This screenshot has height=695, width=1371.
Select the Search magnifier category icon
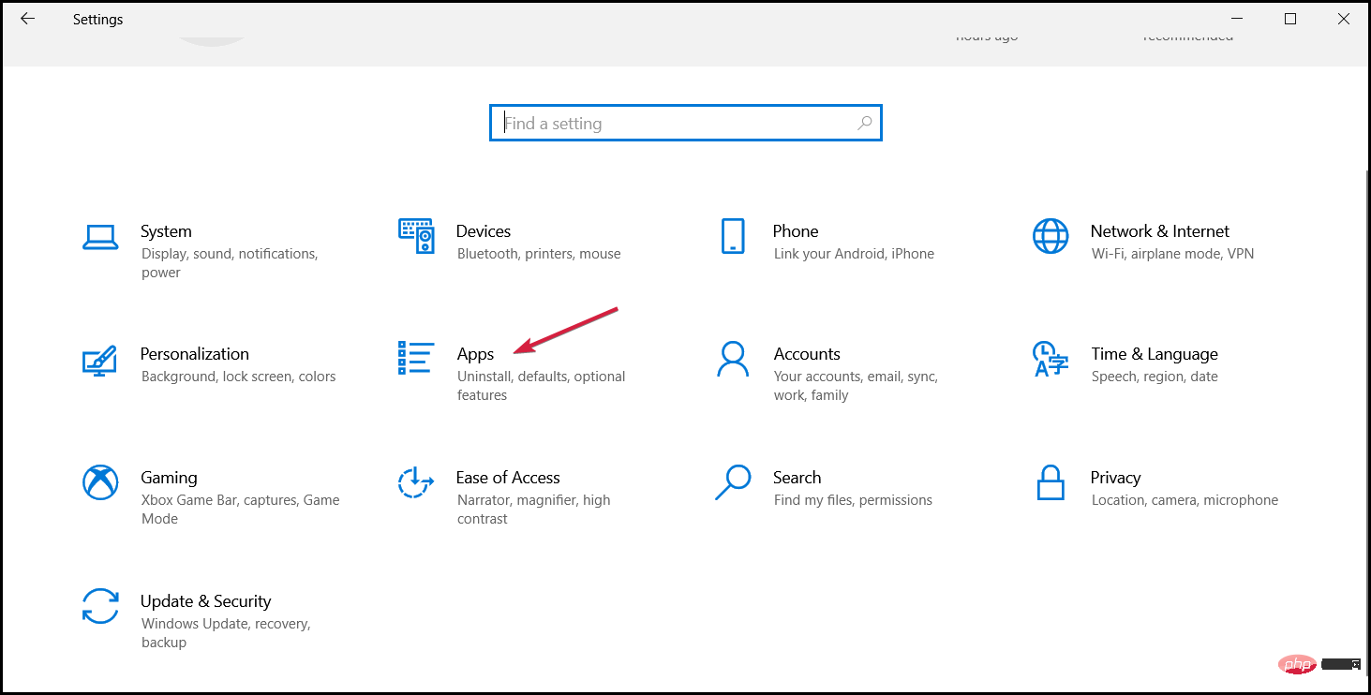coord(733,482)
